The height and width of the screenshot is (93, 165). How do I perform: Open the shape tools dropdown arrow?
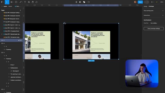tap(18, 2)
